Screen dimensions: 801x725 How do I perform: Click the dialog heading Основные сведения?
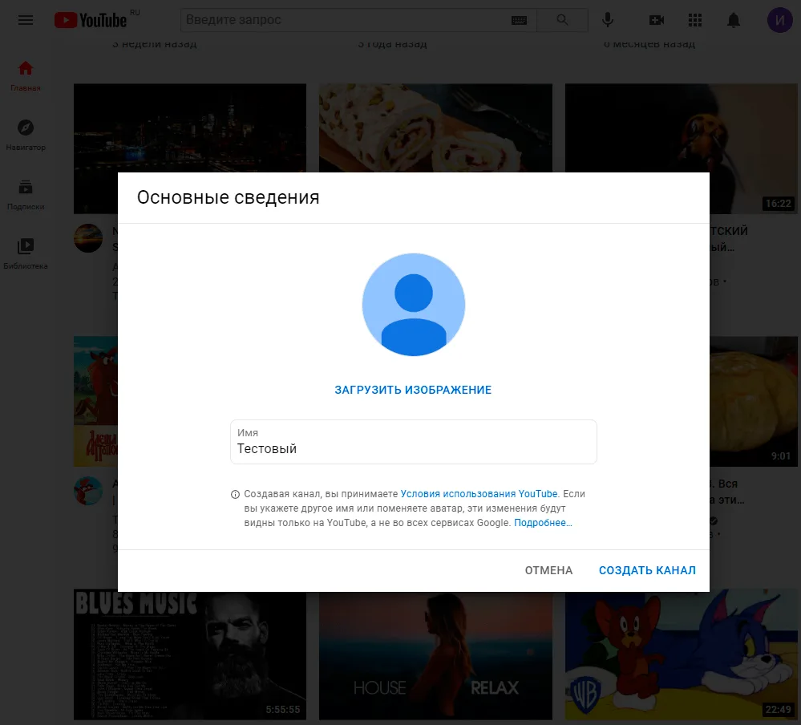click(228, 197)
